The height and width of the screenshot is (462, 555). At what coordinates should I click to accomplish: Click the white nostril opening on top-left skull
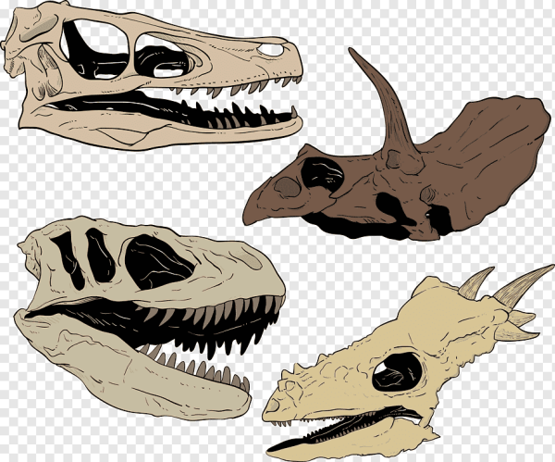[x=270, y=49]
